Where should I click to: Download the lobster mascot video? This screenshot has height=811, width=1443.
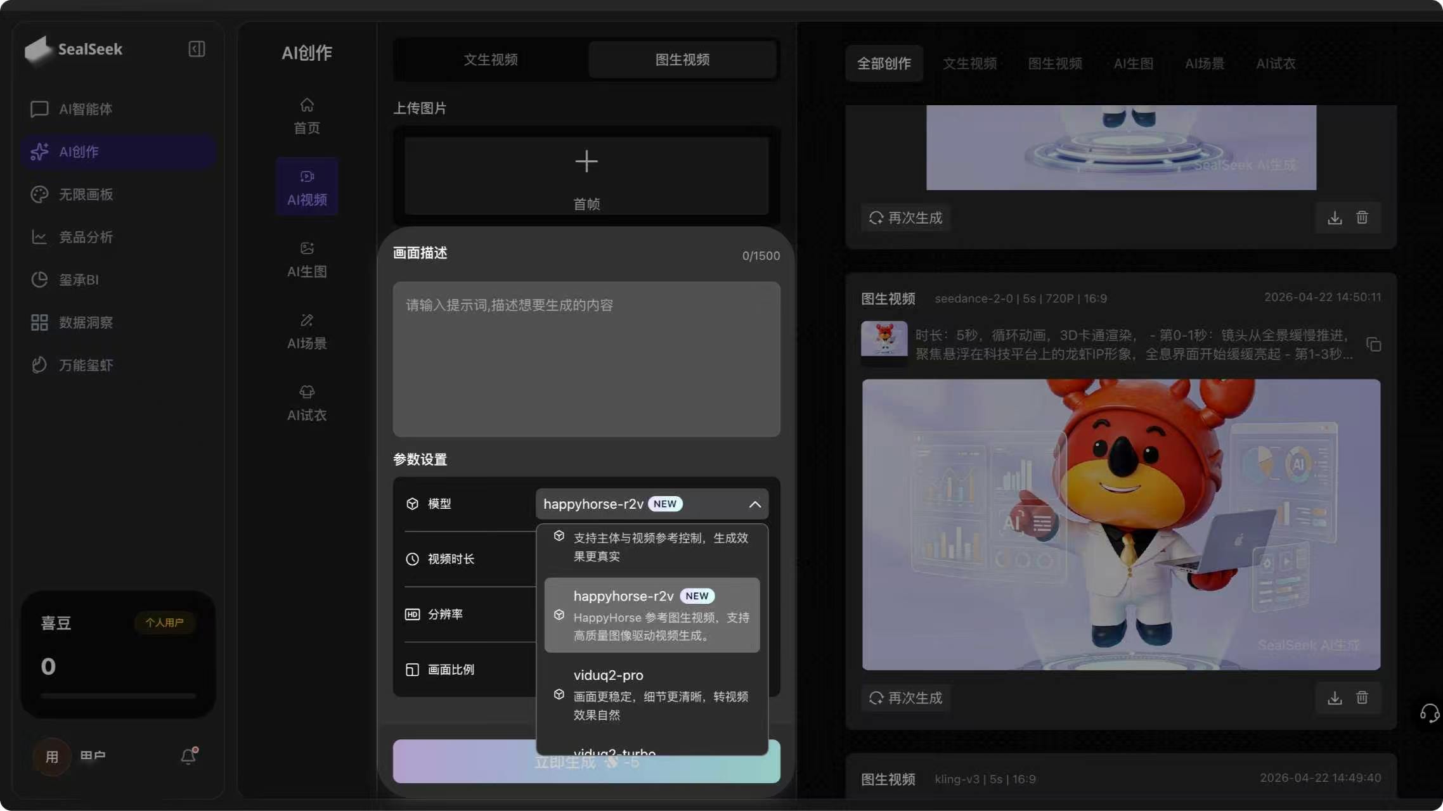tap(1335, 698)
